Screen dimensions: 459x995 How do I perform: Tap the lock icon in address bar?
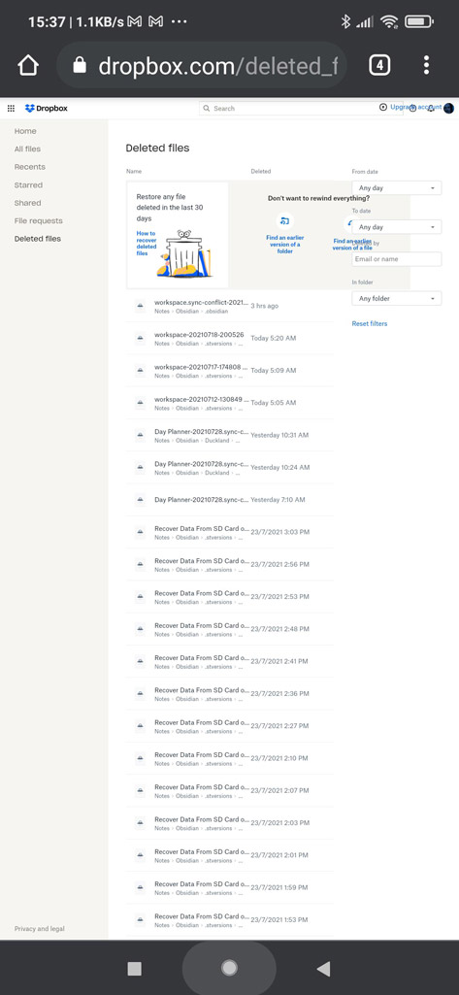(x=80, y=65)
